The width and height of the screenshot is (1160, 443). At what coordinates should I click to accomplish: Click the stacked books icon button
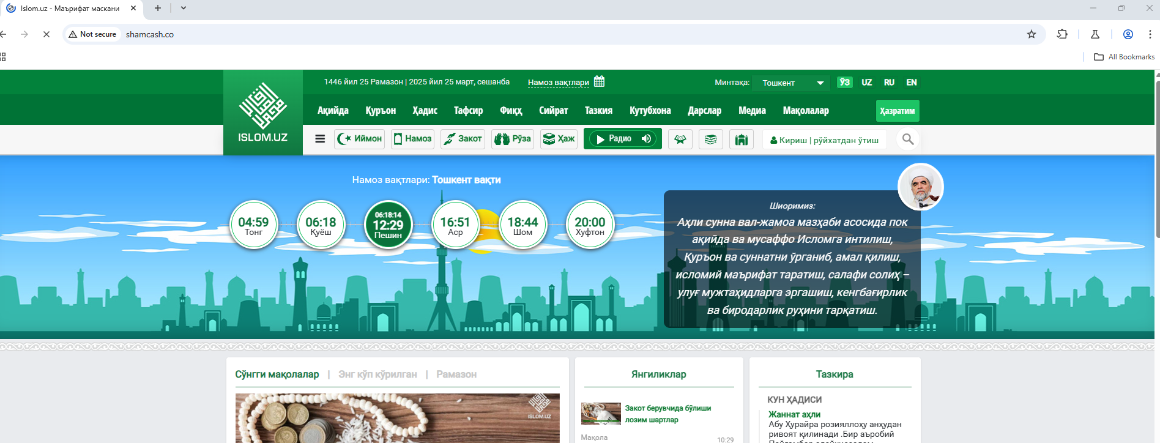(711, 140)
